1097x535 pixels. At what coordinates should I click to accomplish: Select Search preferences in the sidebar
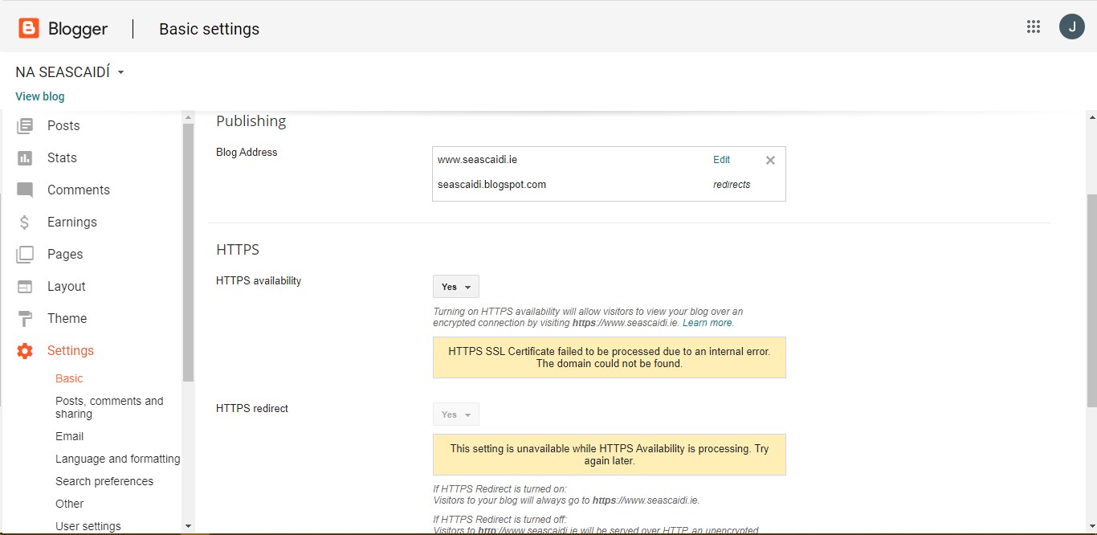pos(104,481)
